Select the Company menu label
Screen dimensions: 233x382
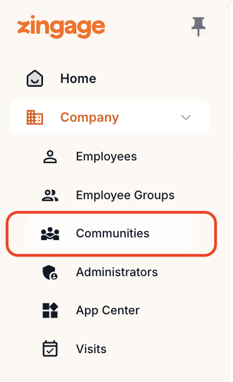(90, 118)
